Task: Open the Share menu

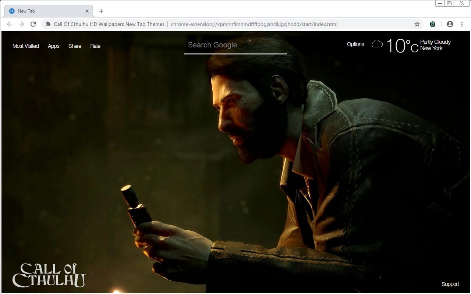Action: coord(75,46)
